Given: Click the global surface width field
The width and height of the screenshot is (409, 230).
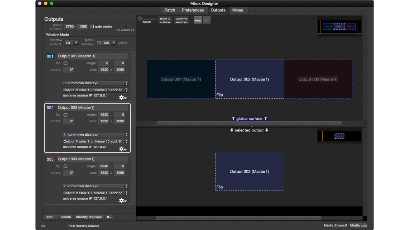Looking at the screenshot, I should tap(69, 27).
